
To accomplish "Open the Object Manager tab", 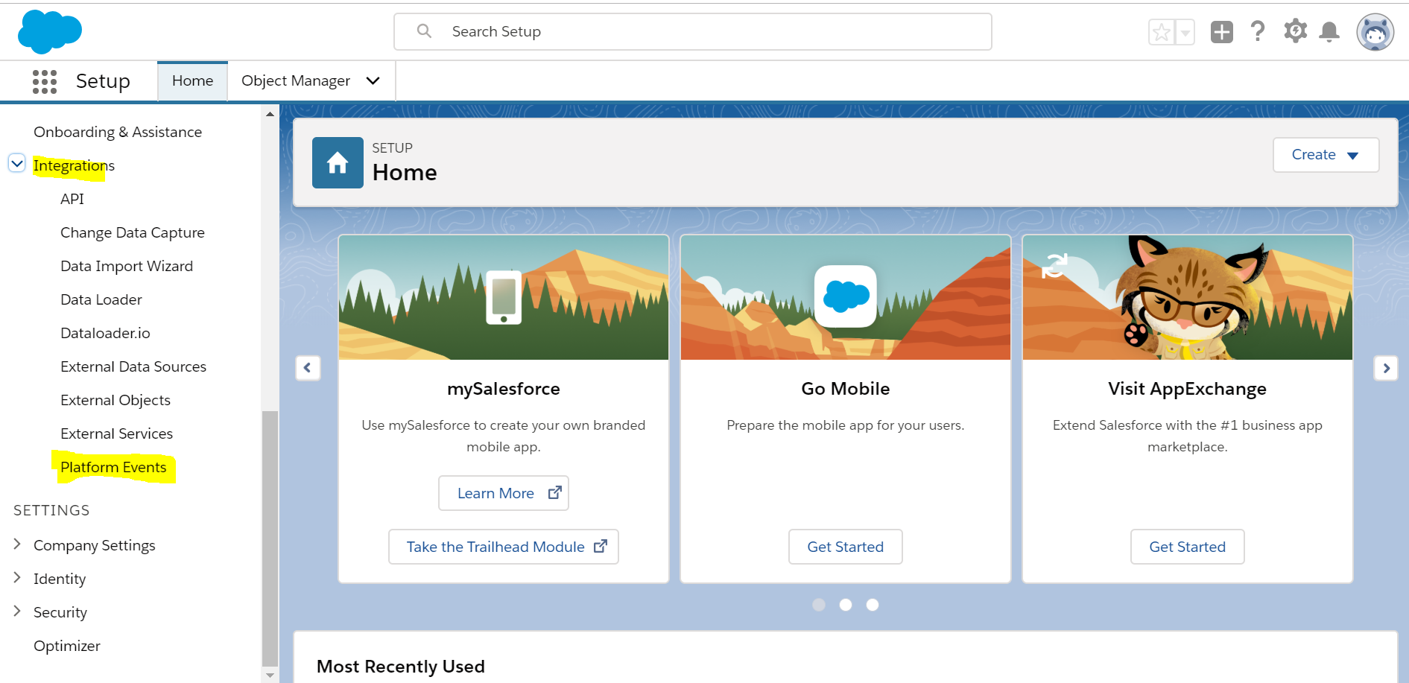I will click(296, 80).
